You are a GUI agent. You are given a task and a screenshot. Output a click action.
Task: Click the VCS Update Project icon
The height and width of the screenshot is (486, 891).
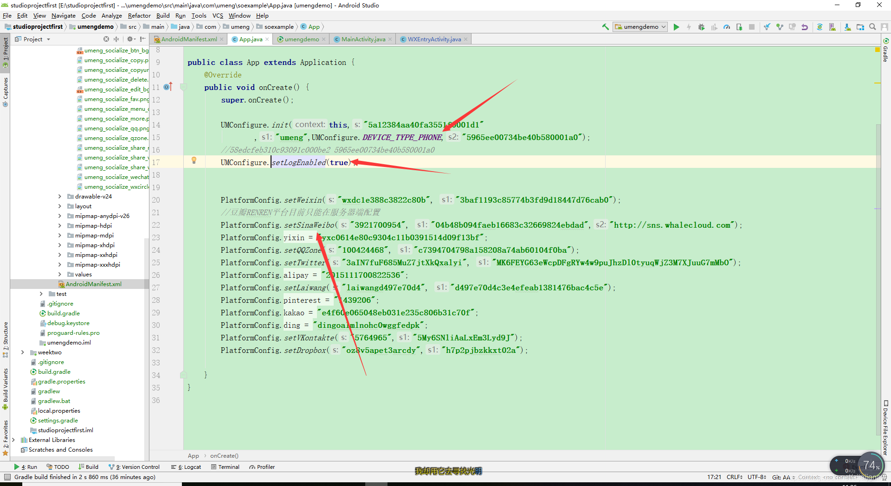(x=767, y=27)
